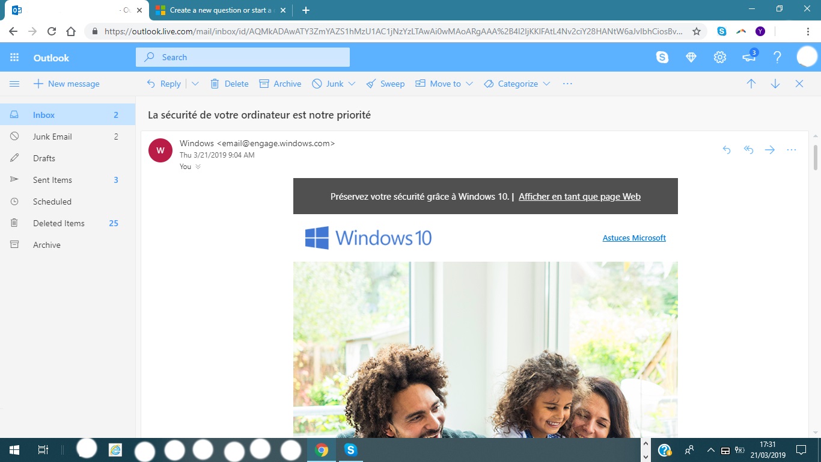
Task: Close the open email with X
Action: [799, 84]
